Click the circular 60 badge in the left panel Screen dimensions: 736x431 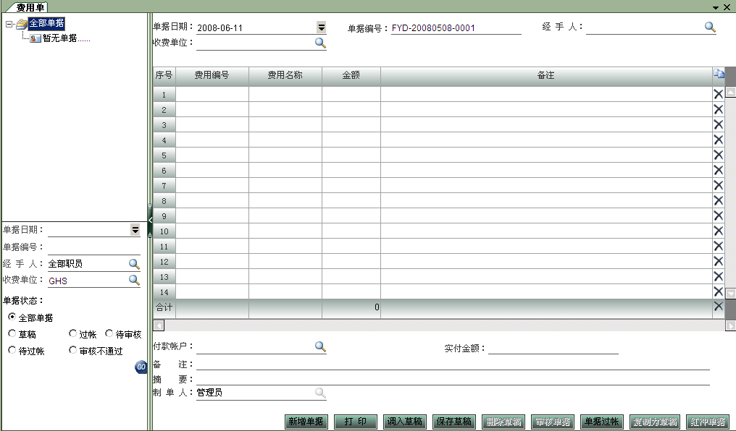140,368
